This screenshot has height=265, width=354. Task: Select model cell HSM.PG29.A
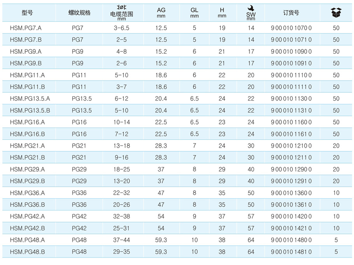pos(27,170)
